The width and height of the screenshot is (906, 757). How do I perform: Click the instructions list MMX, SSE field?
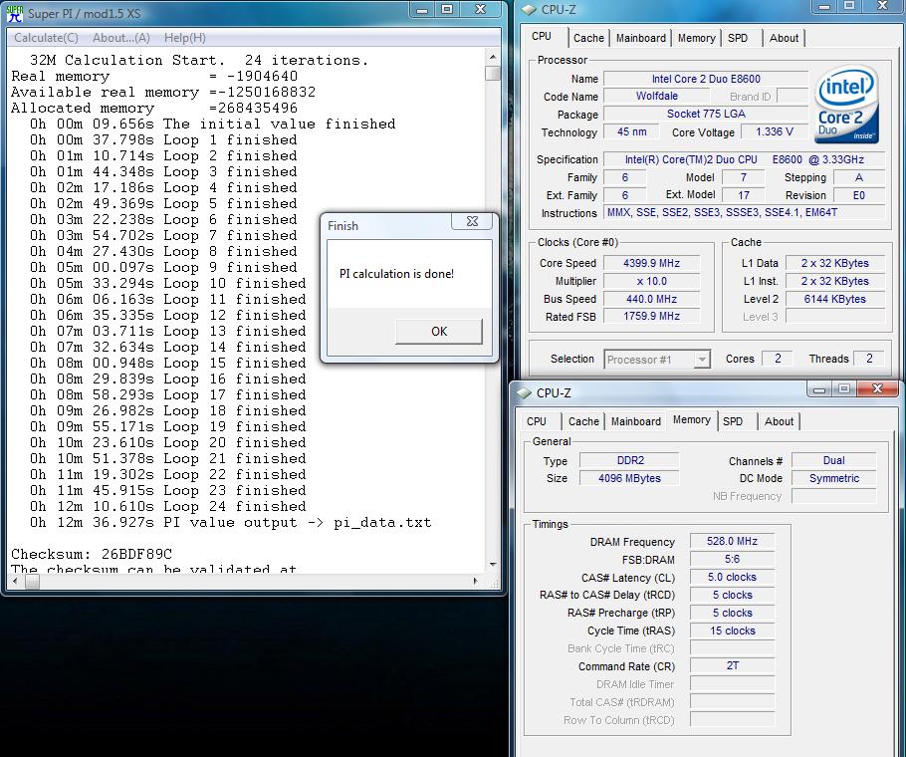pyautogui.click(x=745, y=212)
